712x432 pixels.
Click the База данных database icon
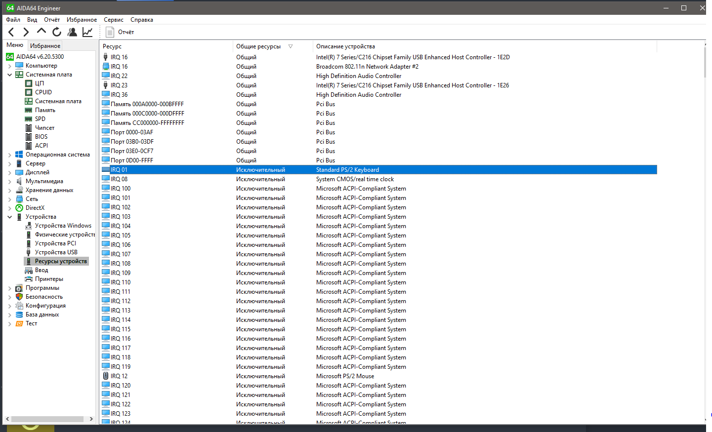(x=19, y=314)
